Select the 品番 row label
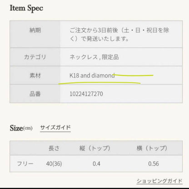Screen dimensions: 189x189 click(35, 94)
